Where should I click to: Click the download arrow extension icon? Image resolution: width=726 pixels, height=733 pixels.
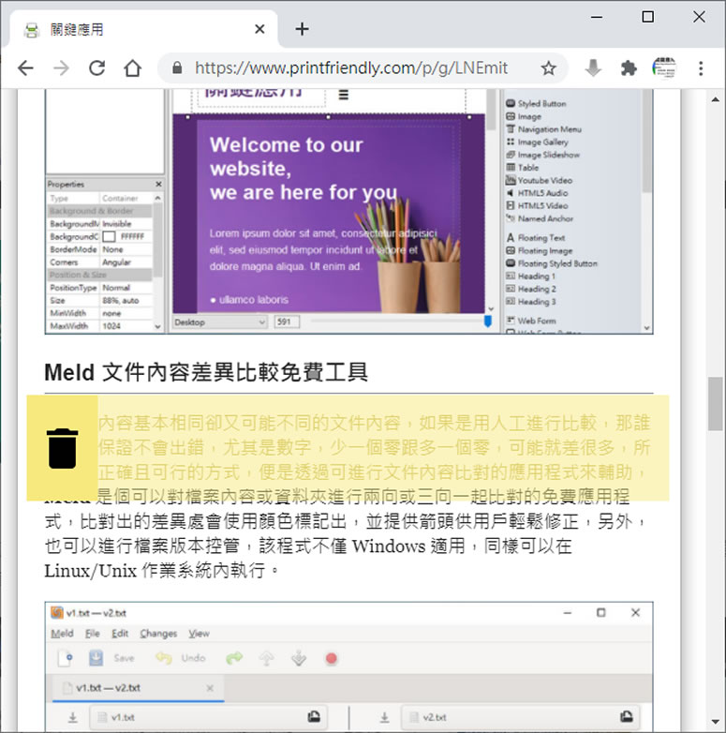(x=593, y=68)
